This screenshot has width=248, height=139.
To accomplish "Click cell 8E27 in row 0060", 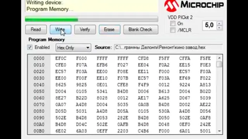I will click(x=61, y=98).
